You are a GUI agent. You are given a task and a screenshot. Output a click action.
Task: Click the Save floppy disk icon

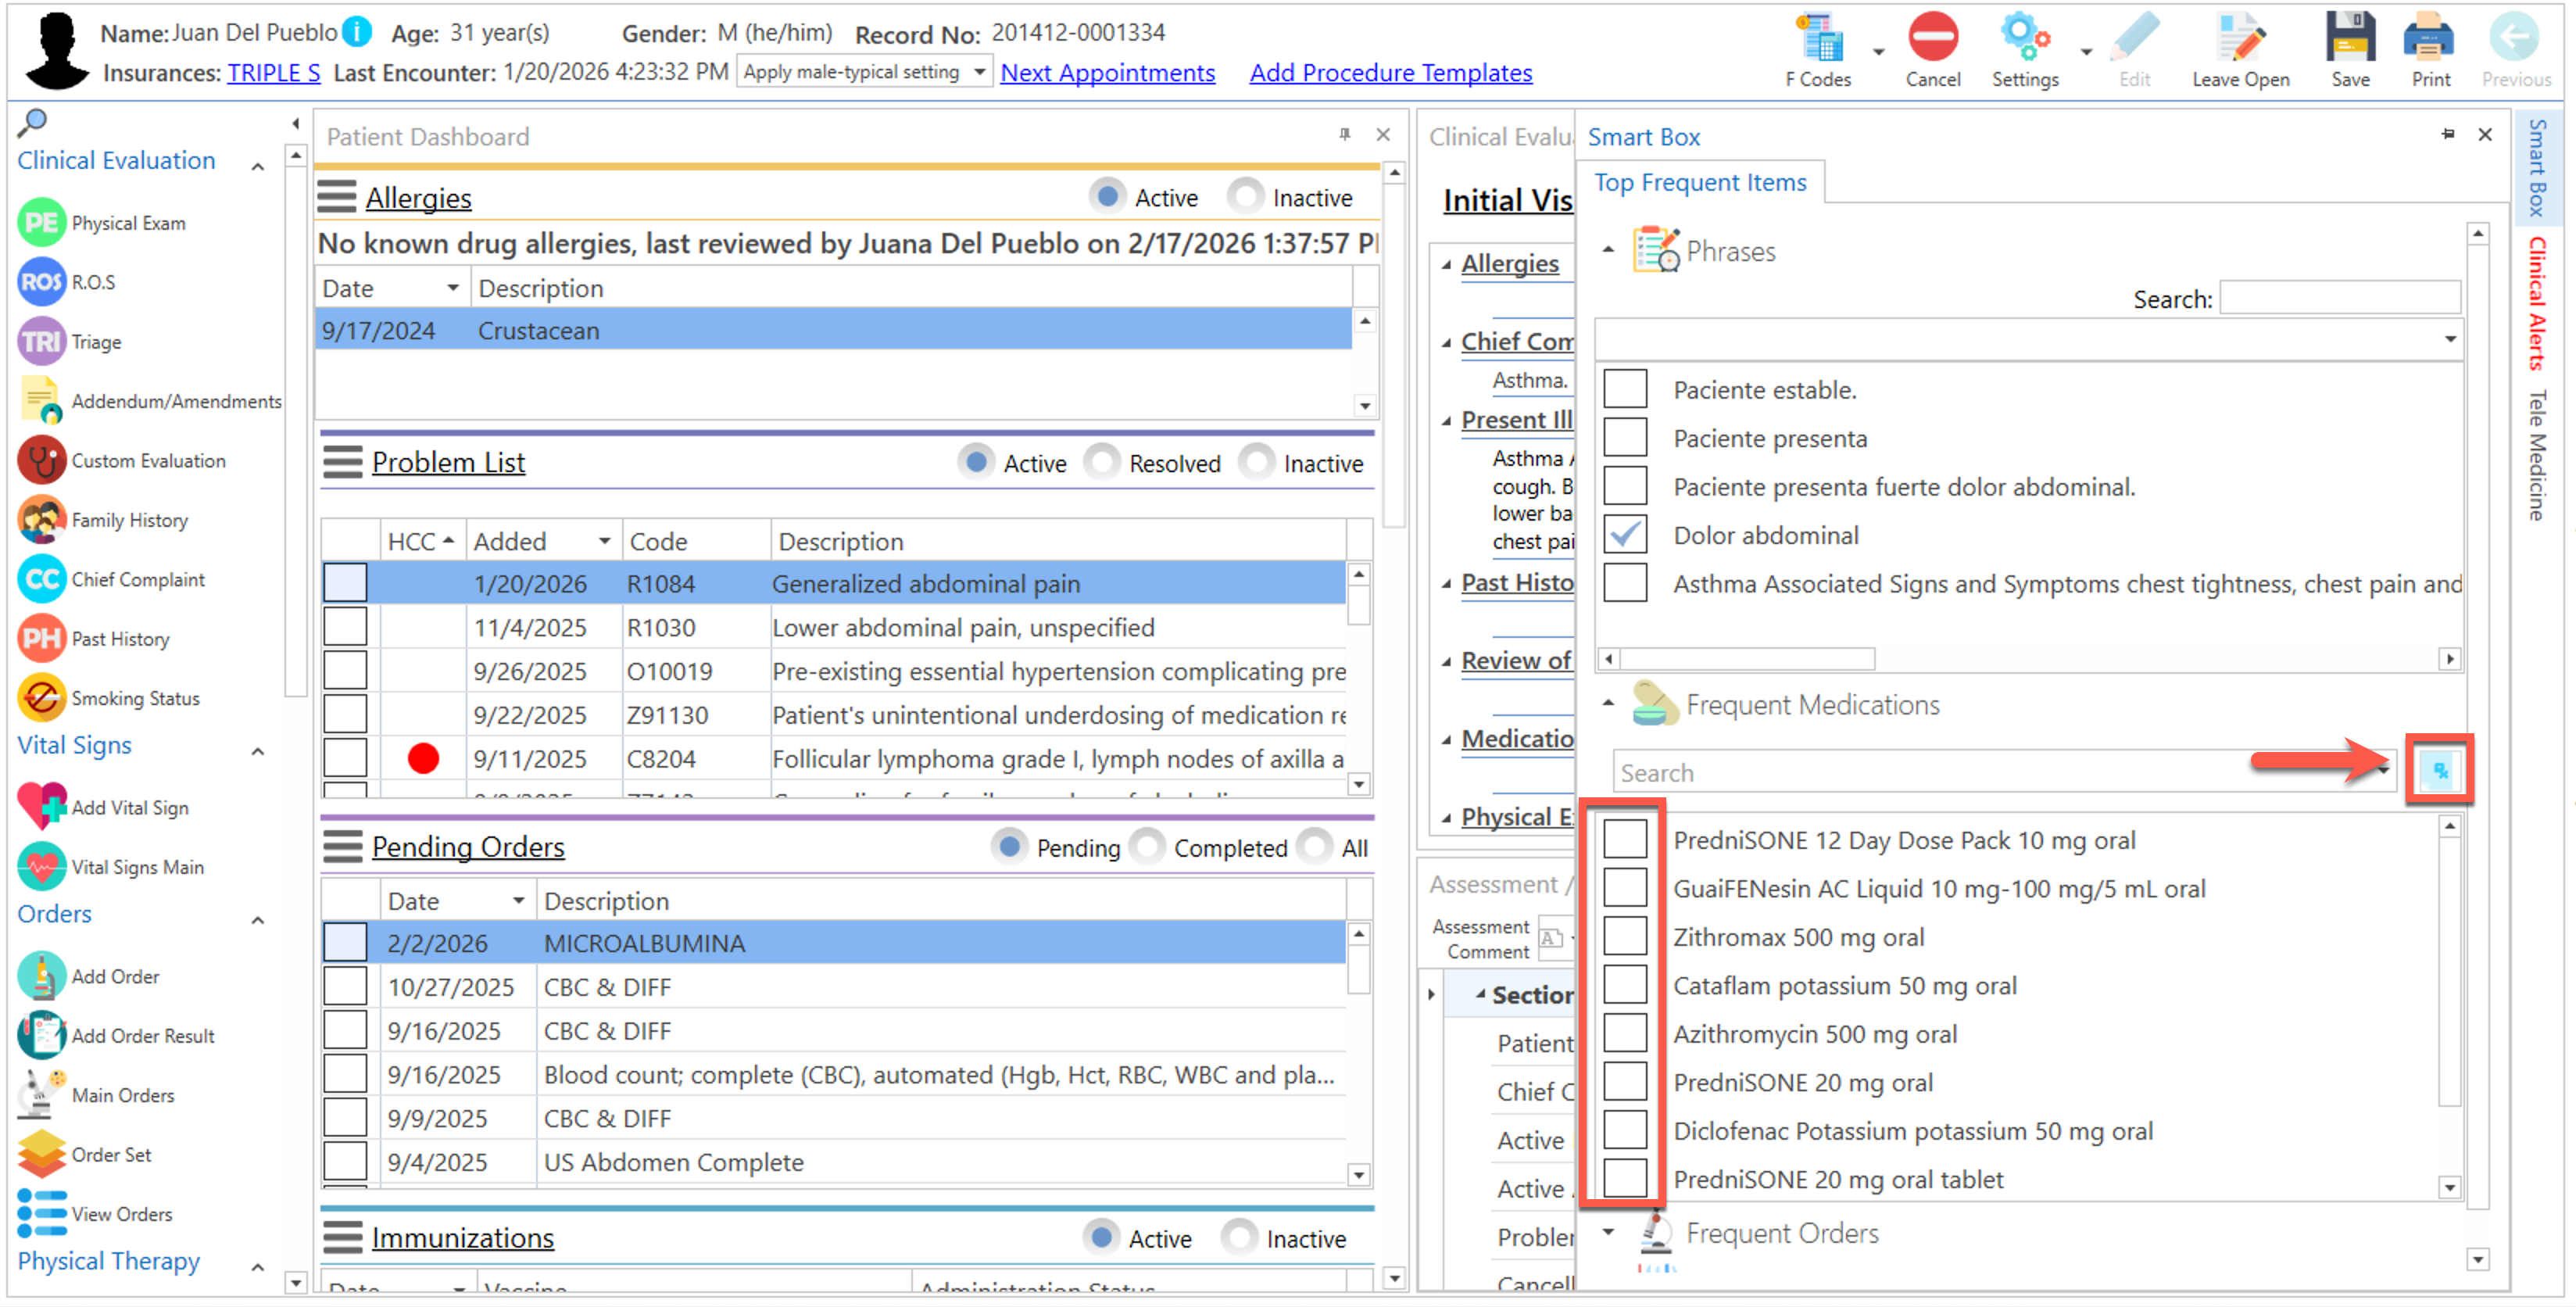(x=2349, y=40)
